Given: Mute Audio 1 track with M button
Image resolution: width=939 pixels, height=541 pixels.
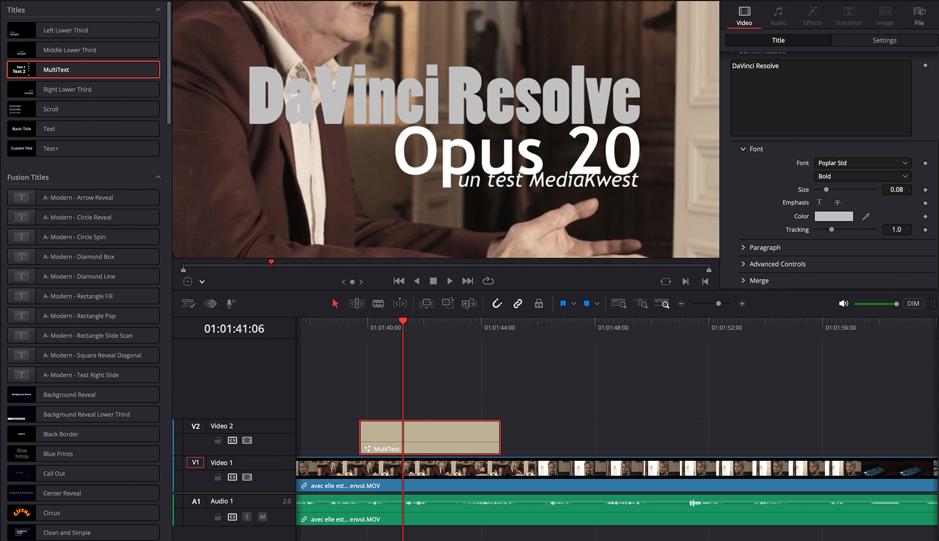Looking at the screenshot, I should (262, 517).
